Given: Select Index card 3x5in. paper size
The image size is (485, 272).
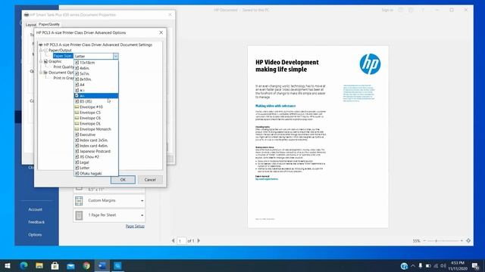Looking at the screenshot, I should (x=96, y=141).
